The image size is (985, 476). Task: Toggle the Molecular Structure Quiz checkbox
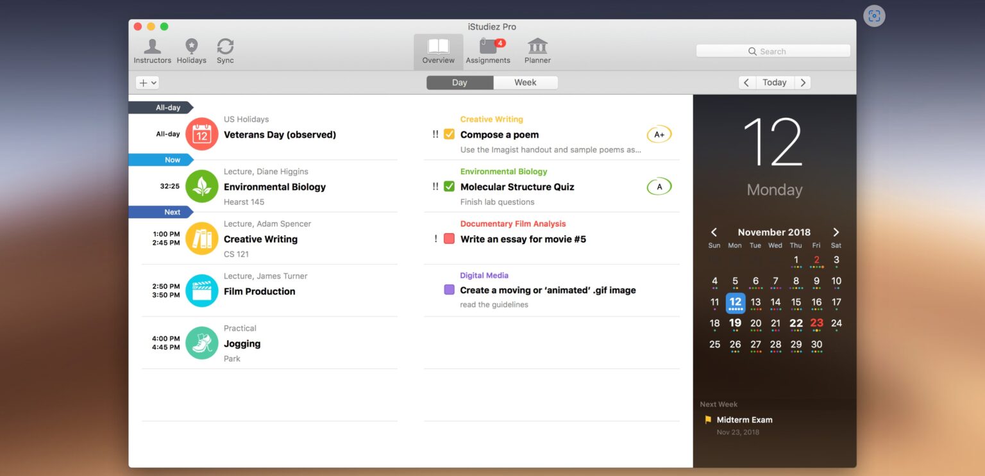450,186
